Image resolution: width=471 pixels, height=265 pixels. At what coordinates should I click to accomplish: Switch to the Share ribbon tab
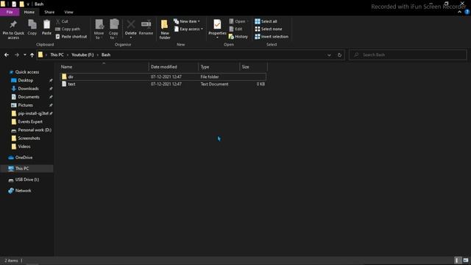(x=49, y=12)
